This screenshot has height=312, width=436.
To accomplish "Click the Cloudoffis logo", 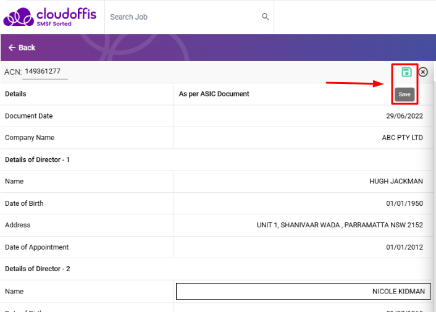I will click(x=51, y=17).
